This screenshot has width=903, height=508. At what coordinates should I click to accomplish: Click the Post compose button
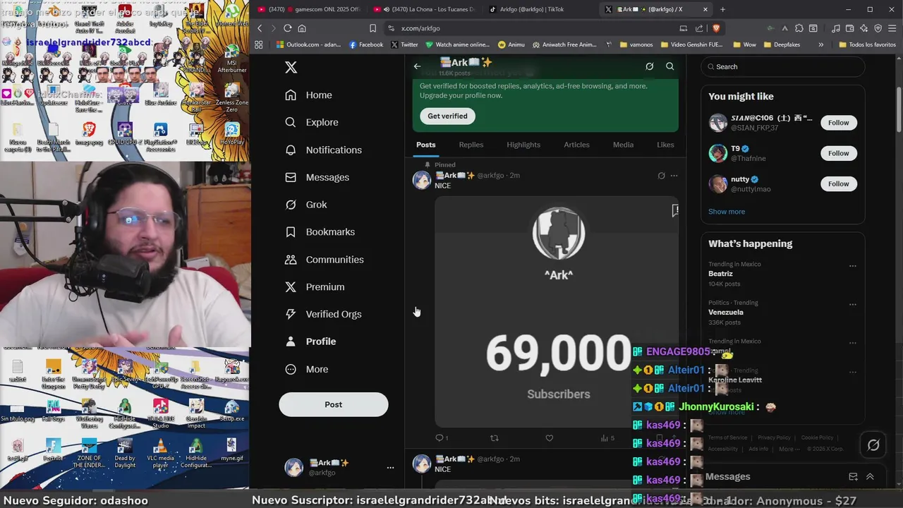pyautogui.click(x=333, y=404)
